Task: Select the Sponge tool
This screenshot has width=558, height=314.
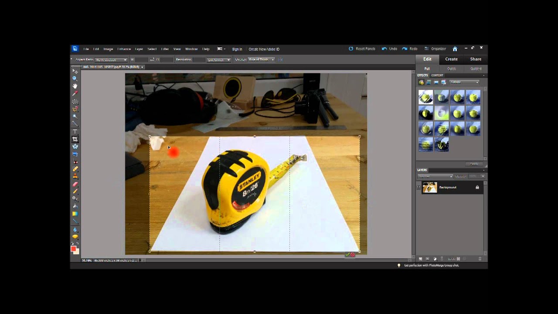Action: coord(75,236)
